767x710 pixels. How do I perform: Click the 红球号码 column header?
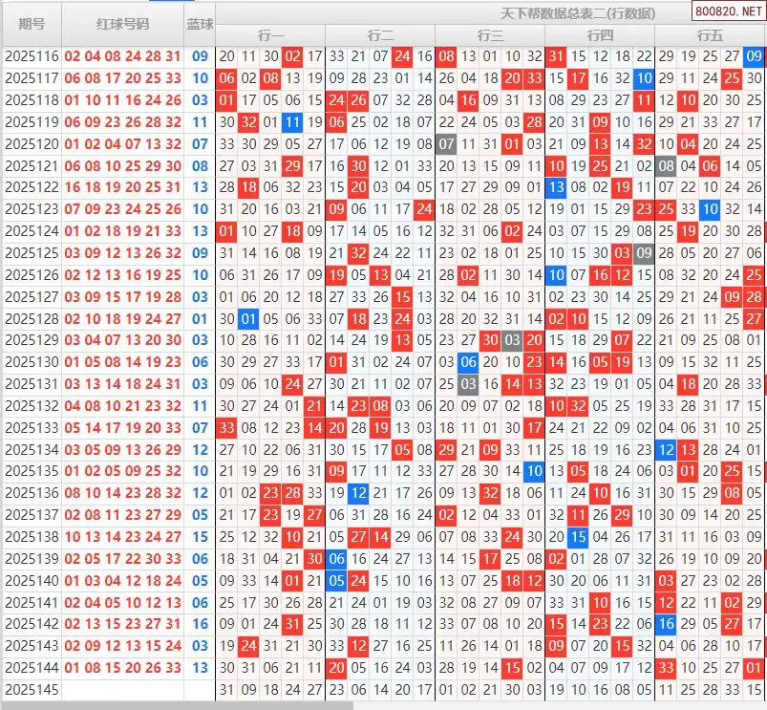(123, 23)
